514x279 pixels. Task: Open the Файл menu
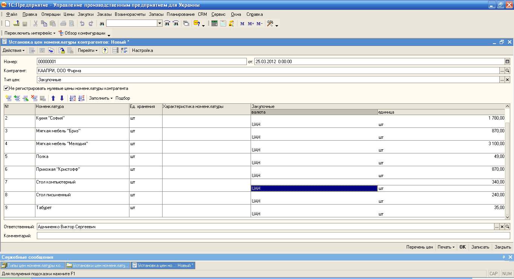pos(12,14)
